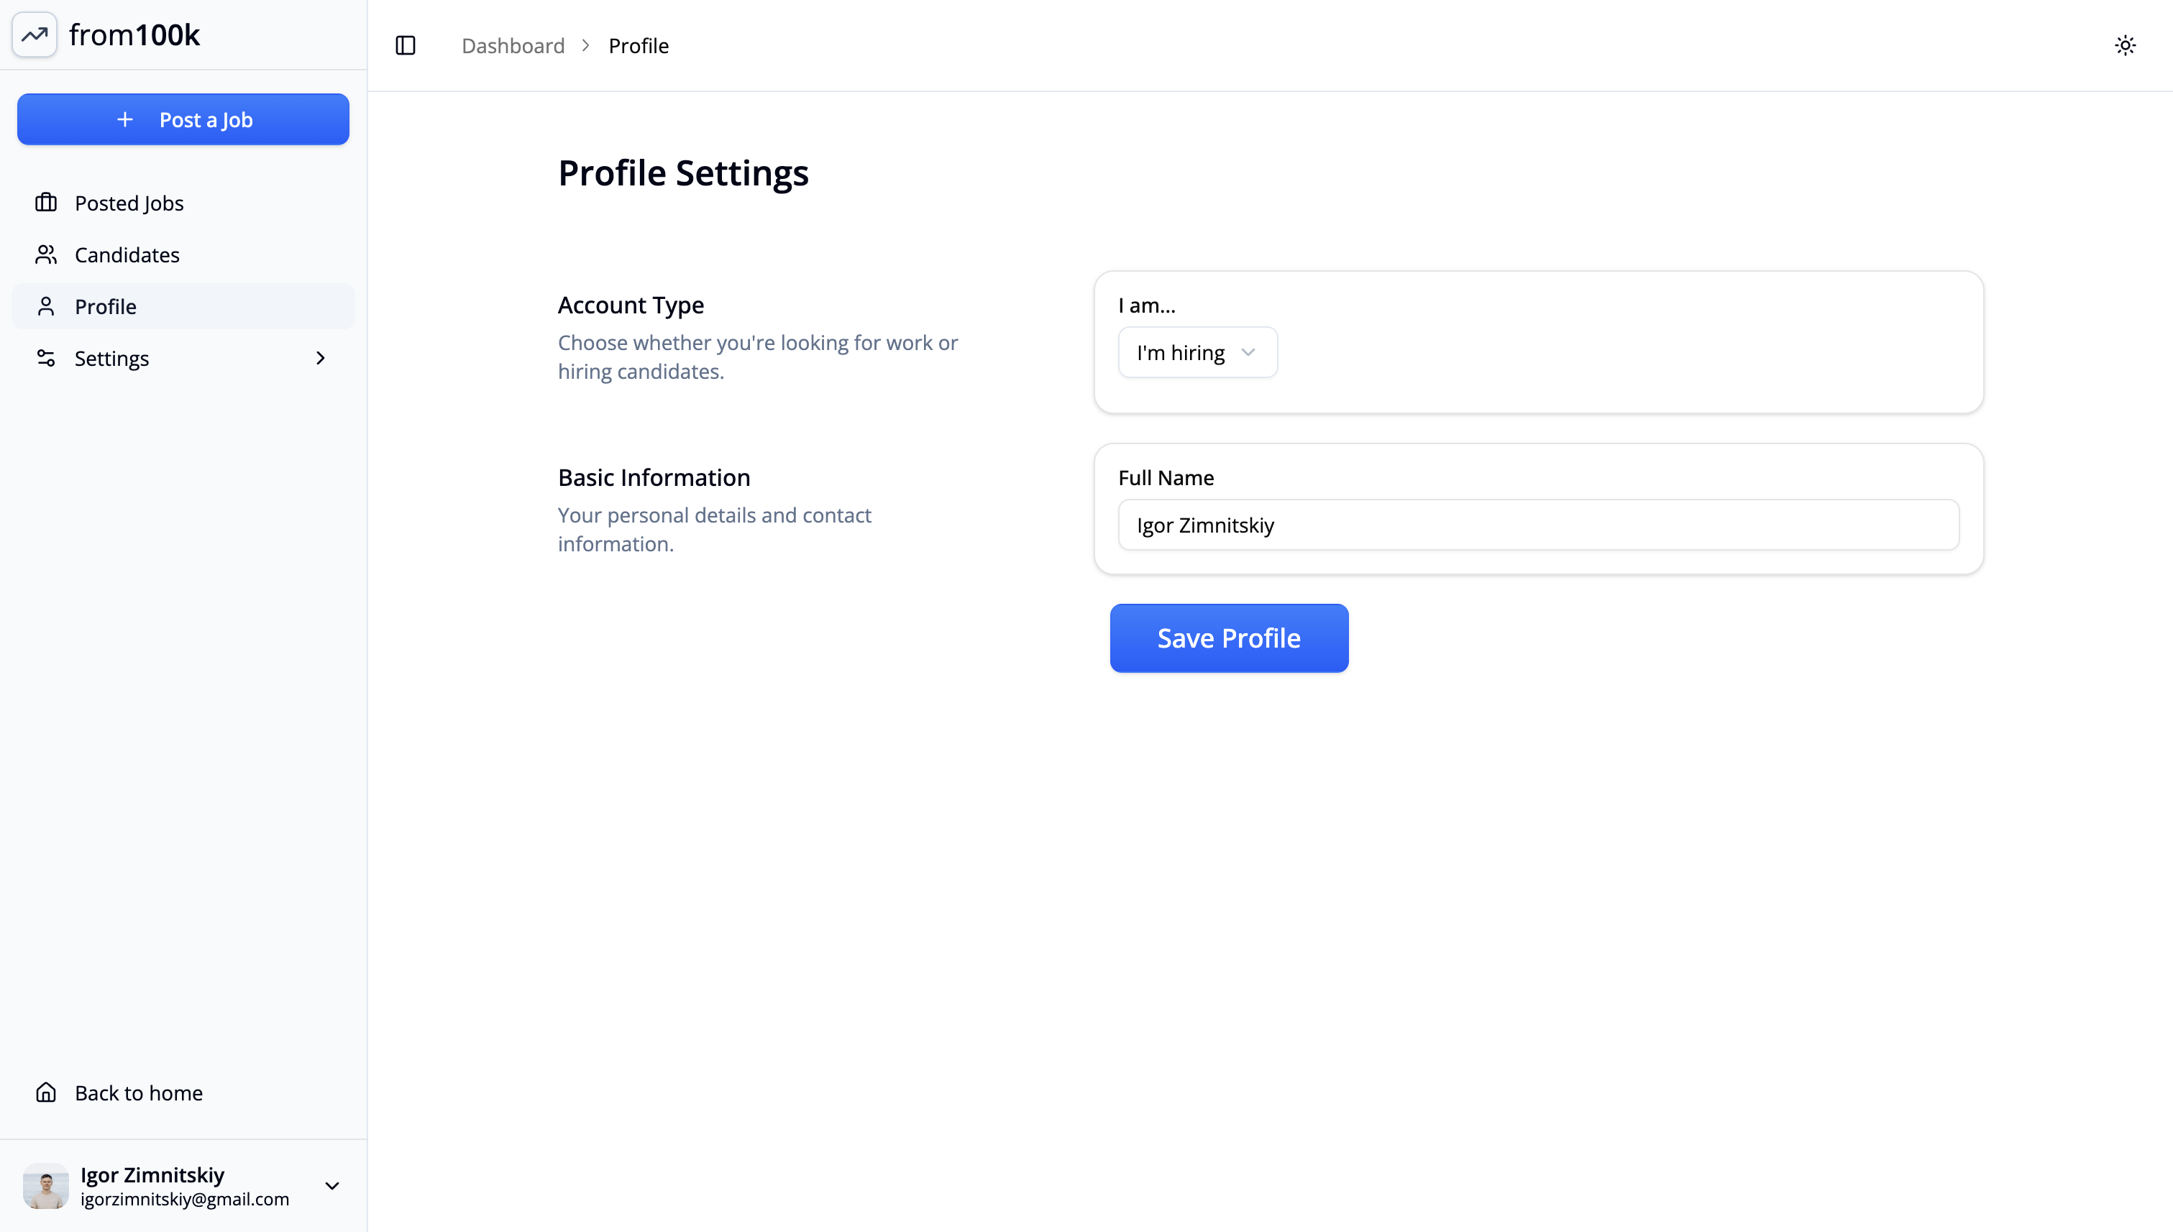Viewport: 2173px width, 1232px height.
Task: Click the Dashboard breadcrumb link
Action: pos(512,46)
